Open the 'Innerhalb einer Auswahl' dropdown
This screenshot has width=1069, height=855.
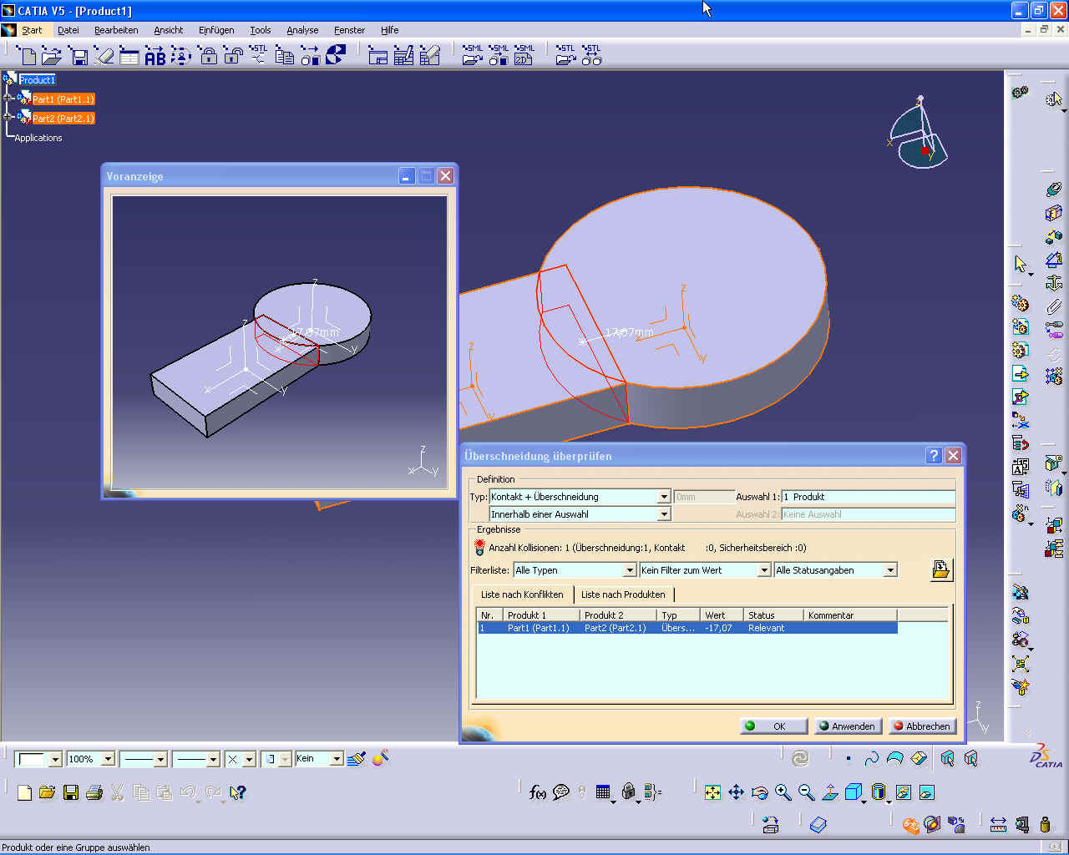click(664, 514)
